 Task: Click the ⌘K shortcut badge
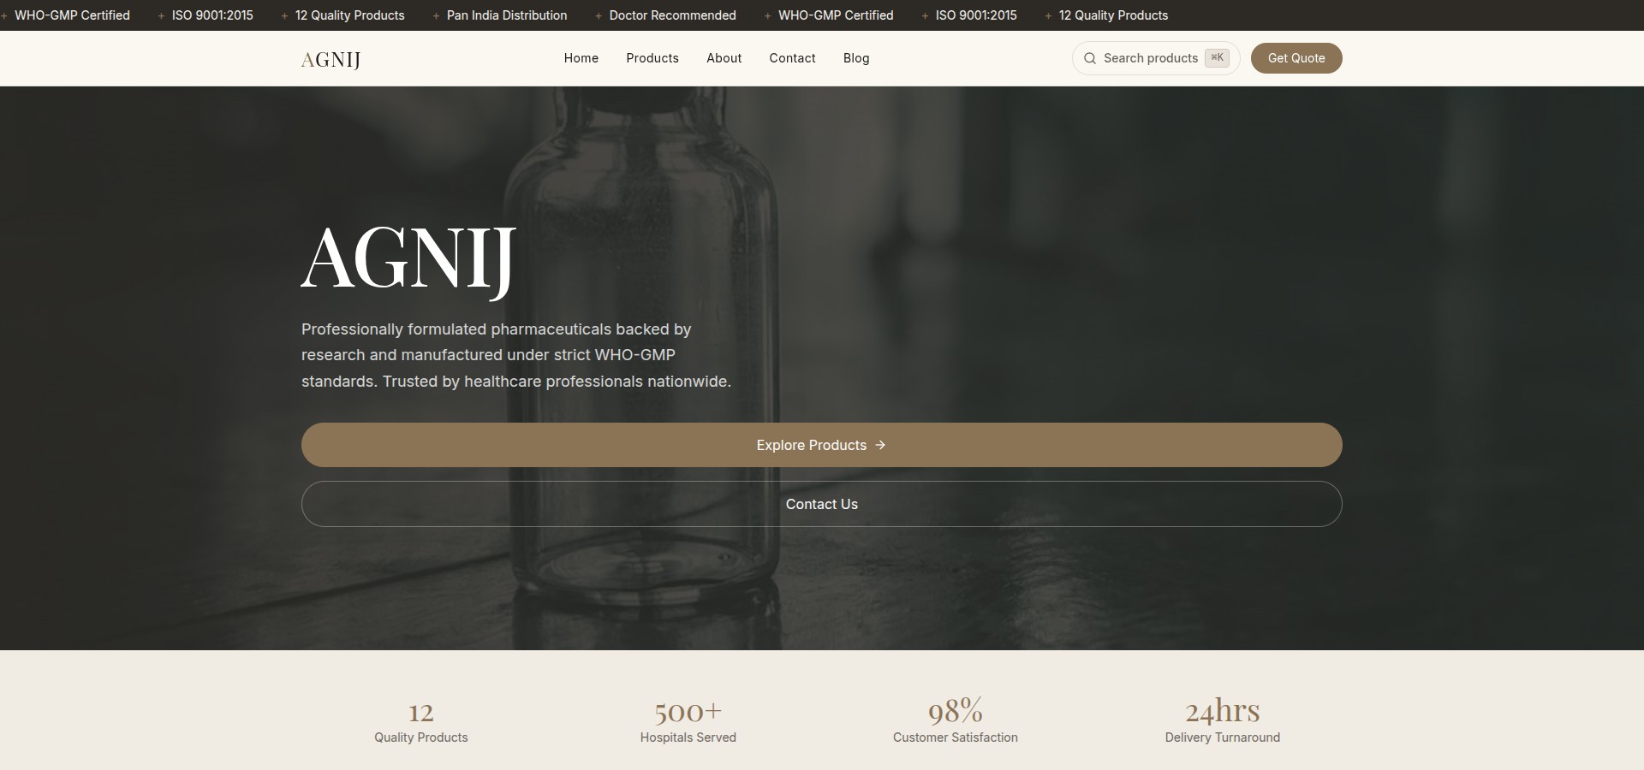(1217, 57)
